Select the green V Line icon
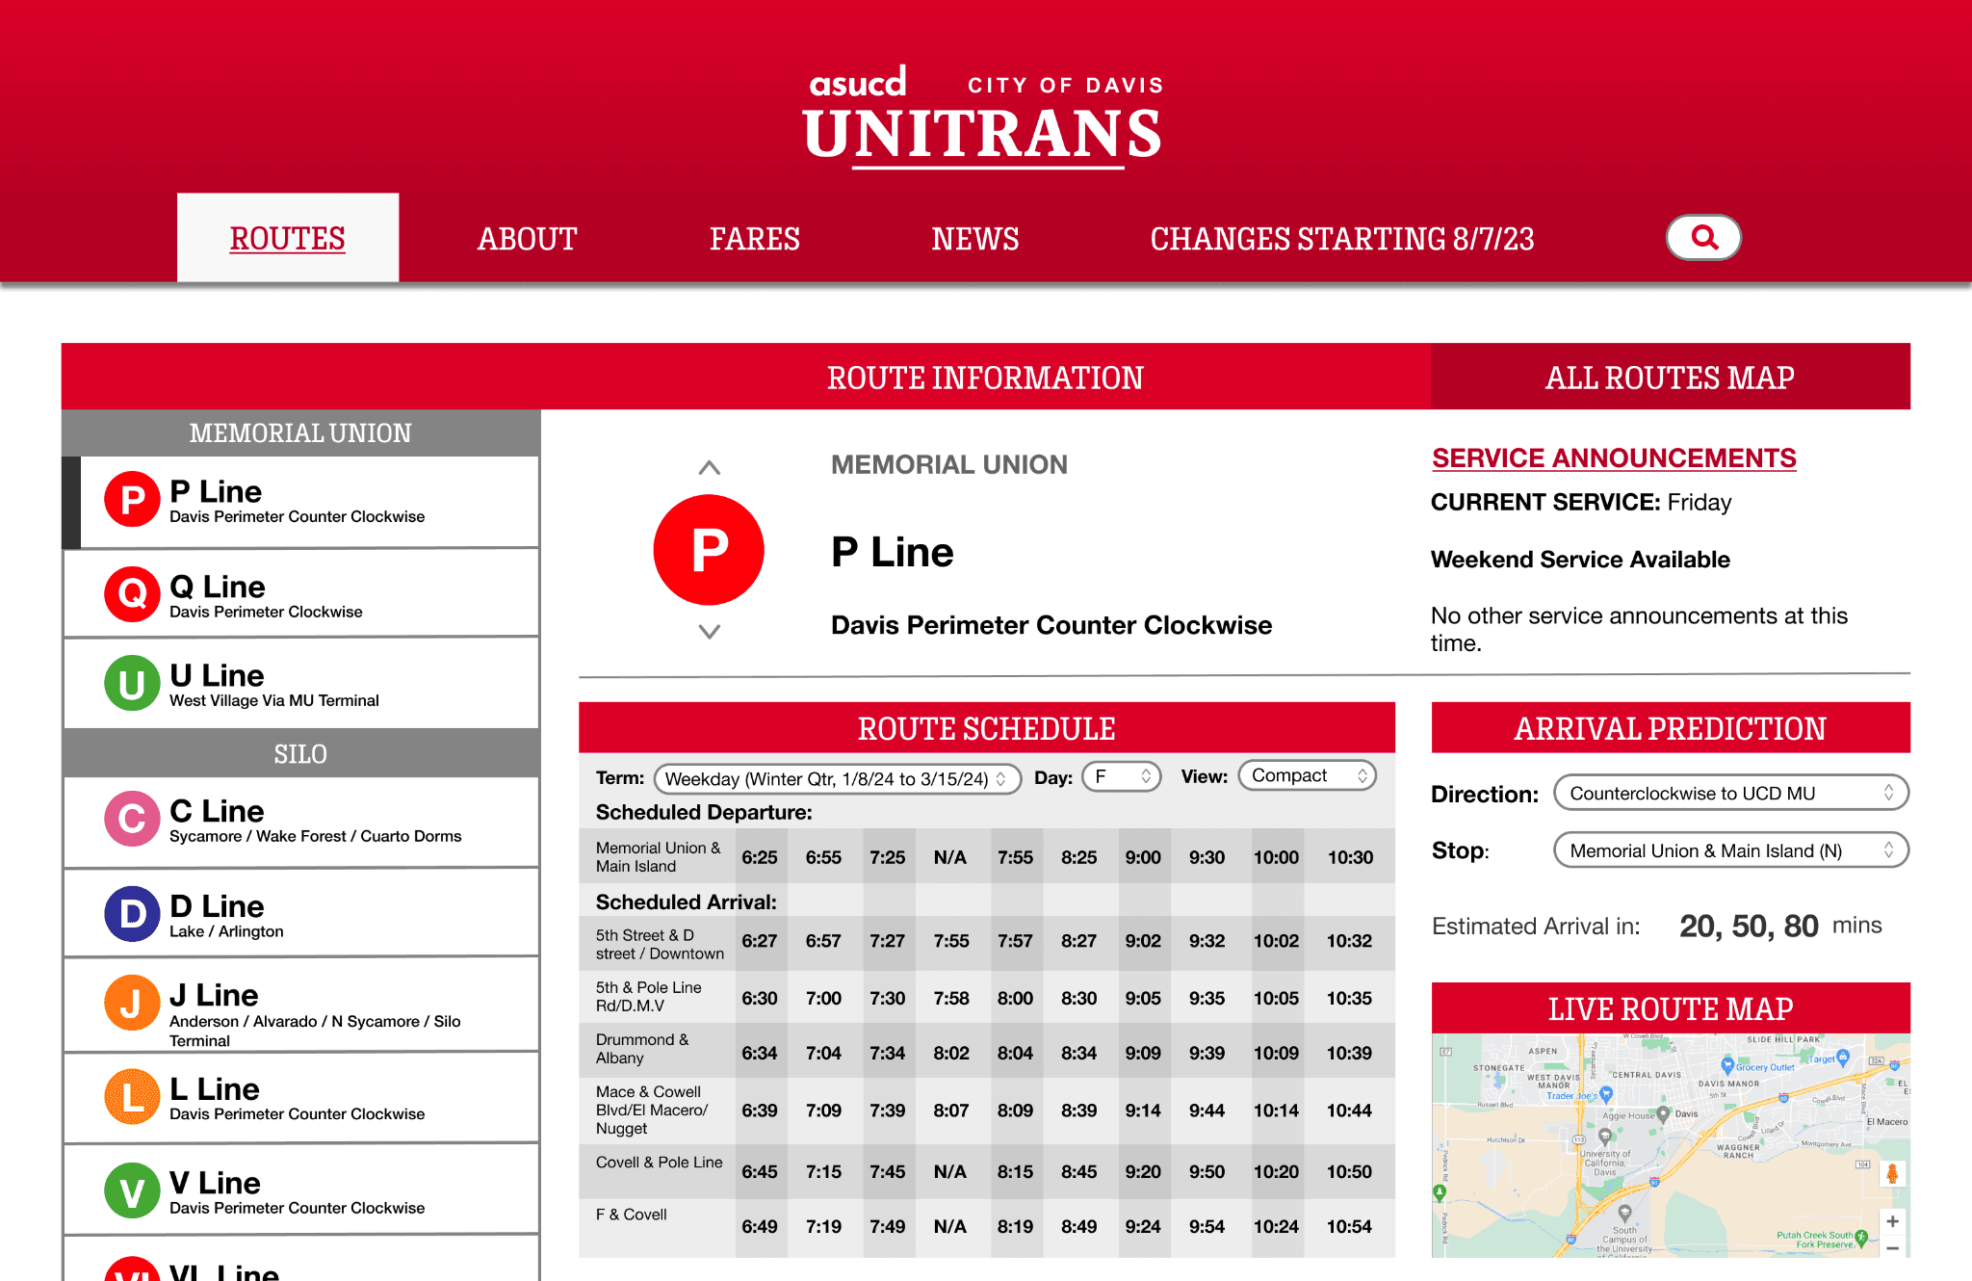Image resolution: width=1972 pixels, height=1281 pixels. (x=132, y=1191)
